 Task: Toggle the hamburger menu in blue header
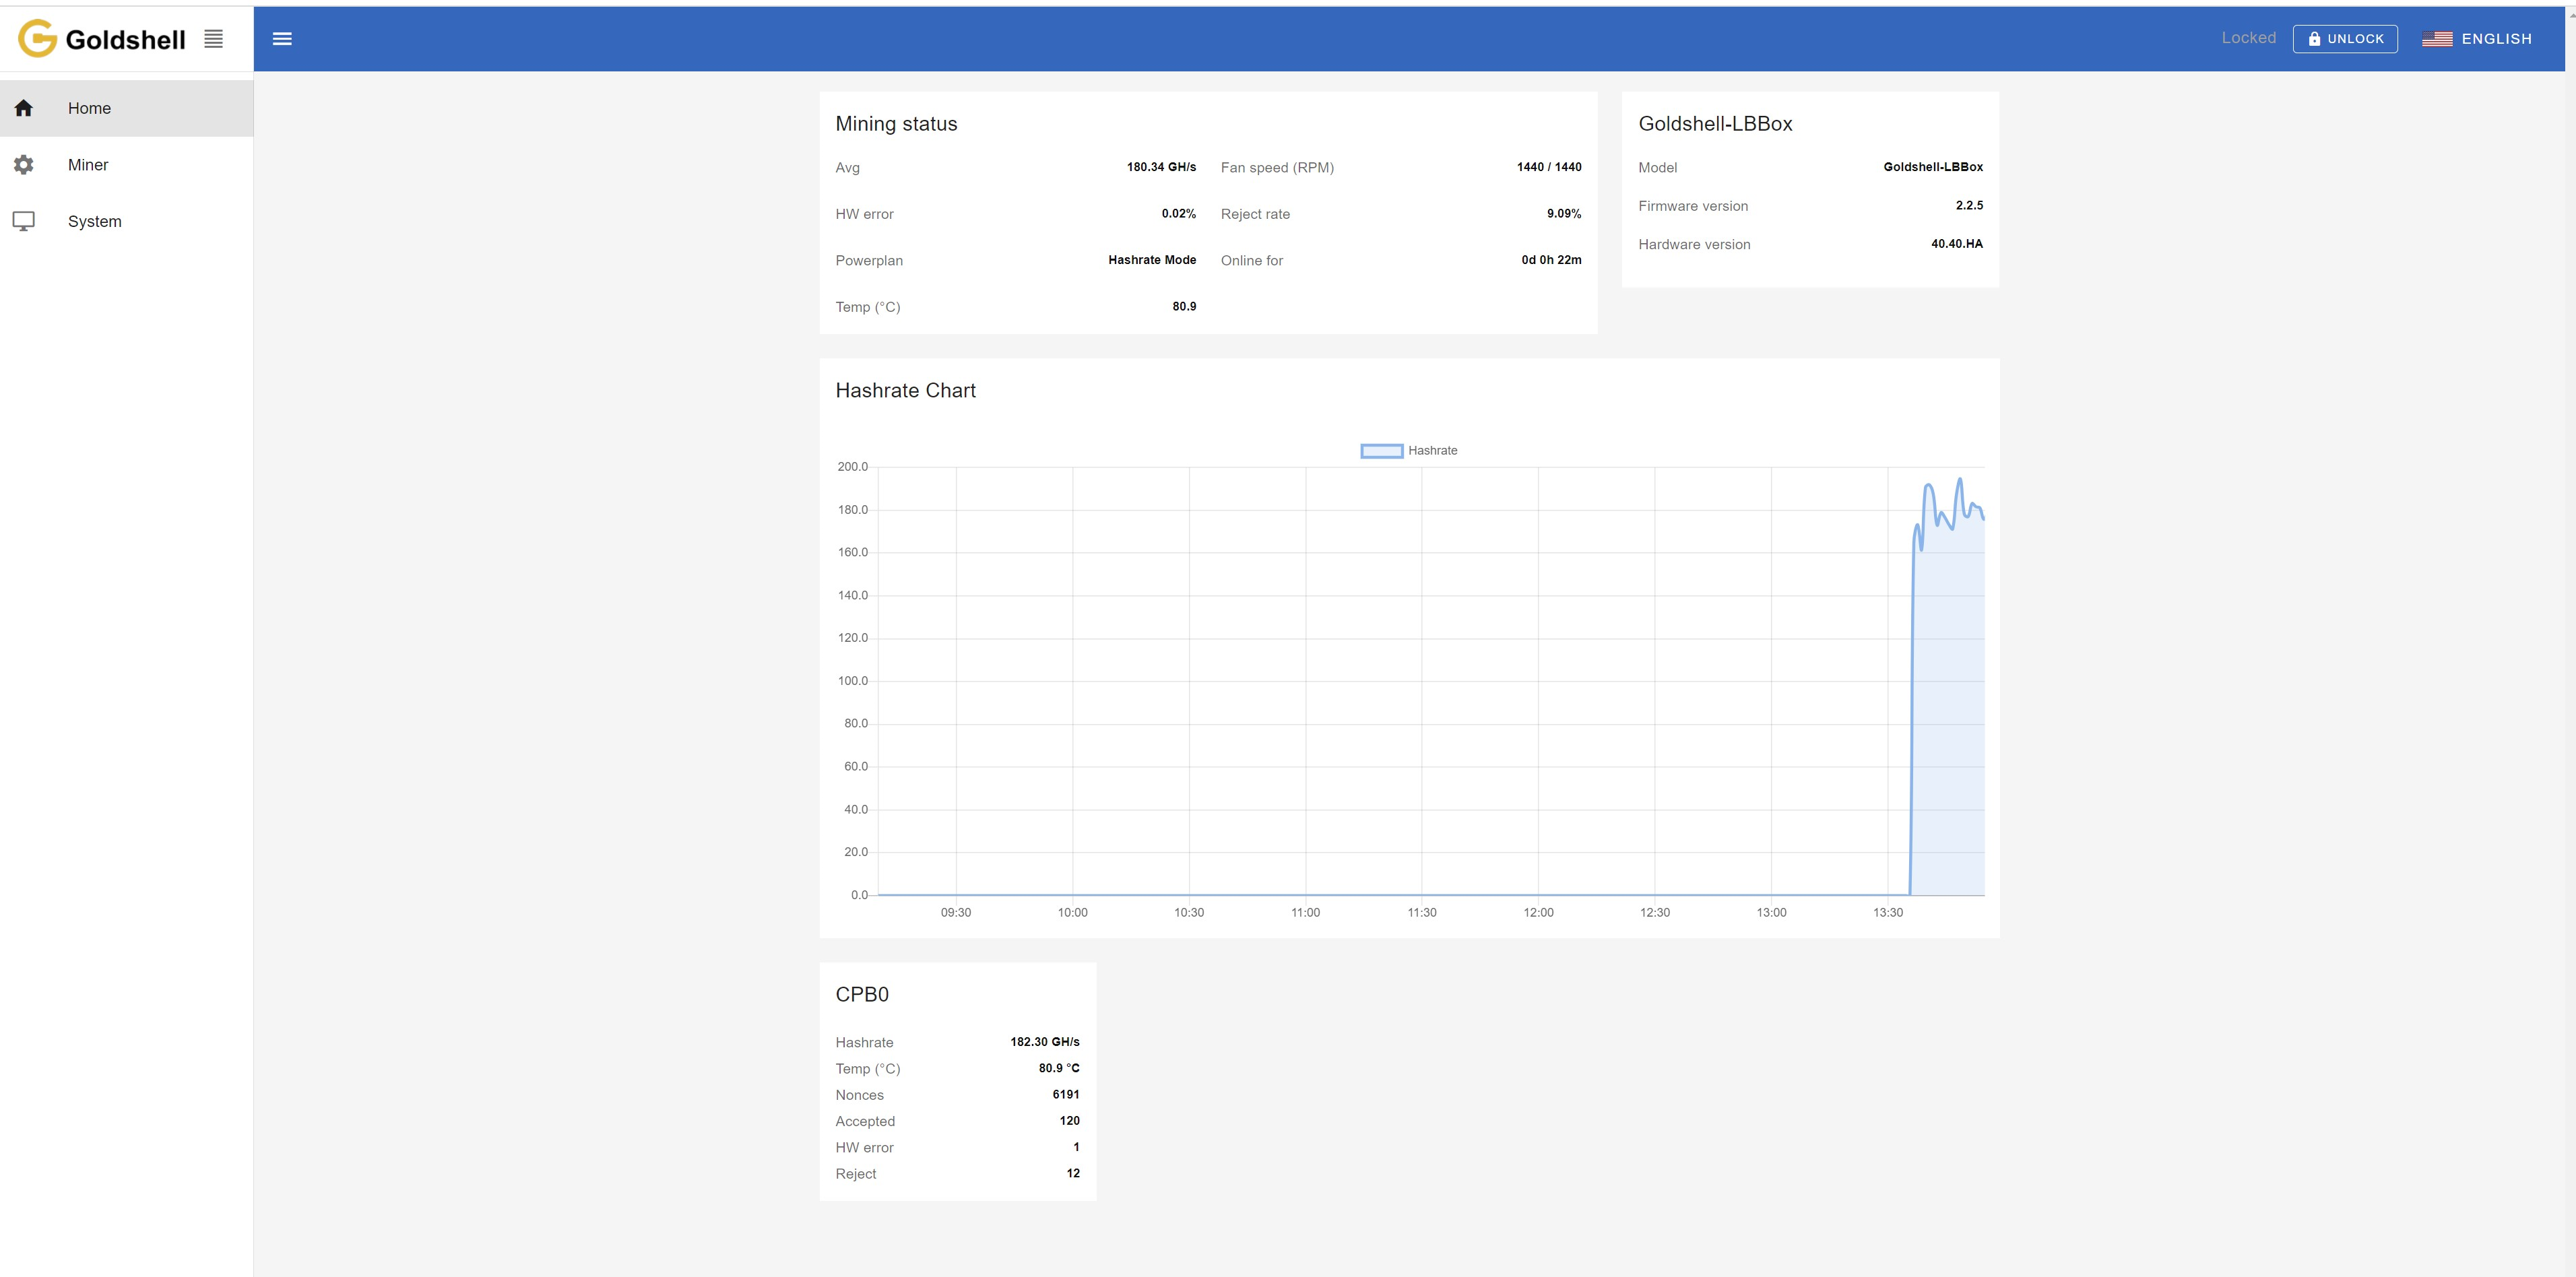(x=282, y=39)
